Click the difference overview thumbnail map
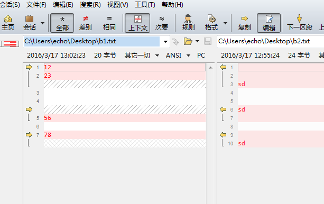The image size is (324, 204). coord(10,44)
